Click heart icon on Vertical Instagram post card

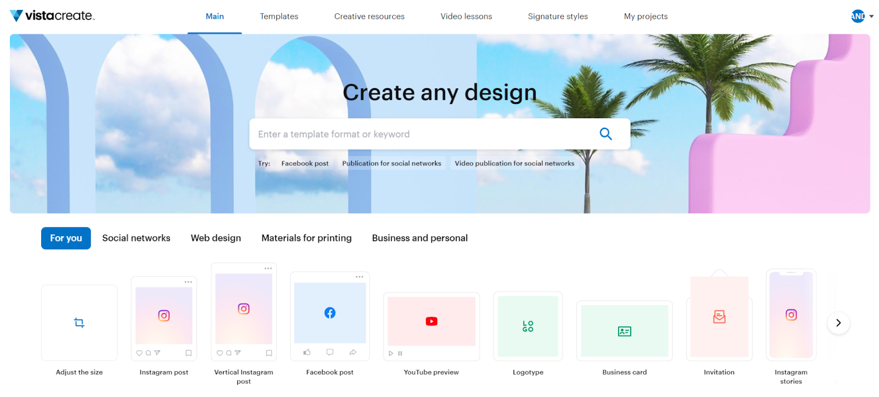tap(220, 353)
